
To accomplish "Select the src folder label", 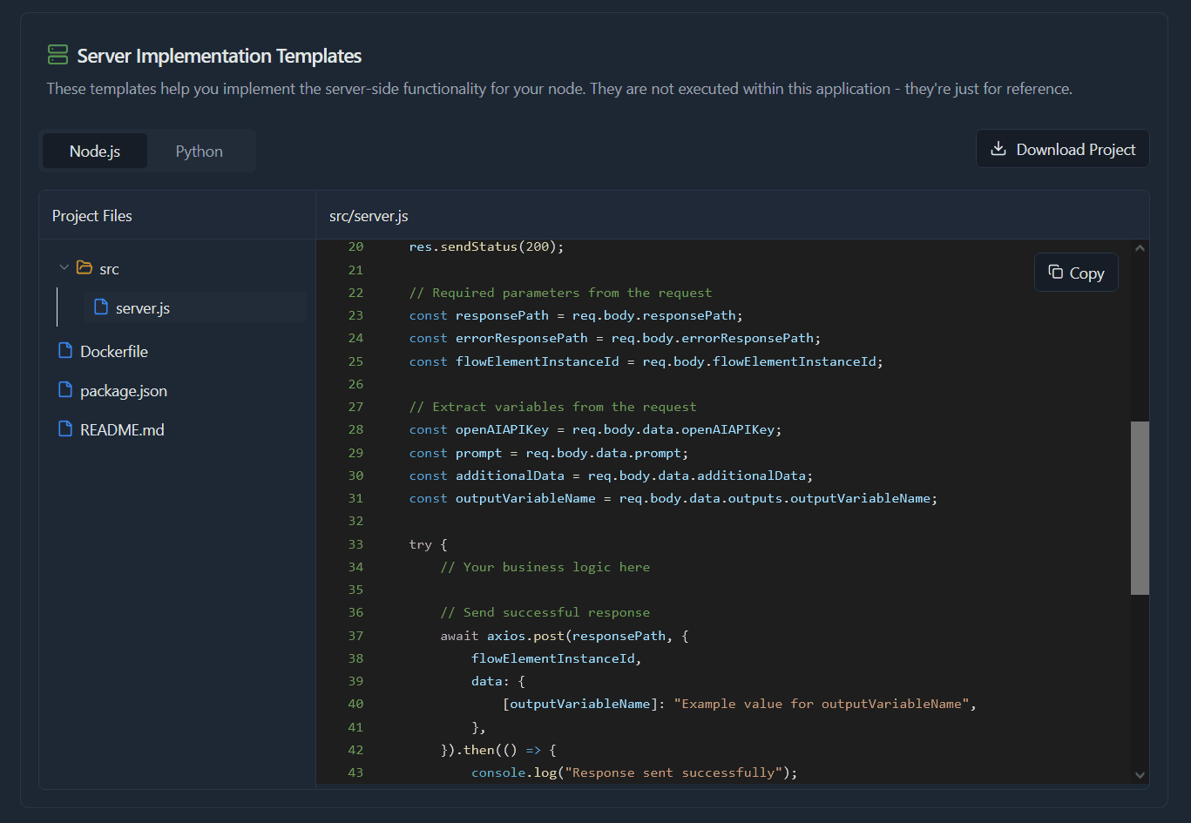I will [x=109, y=269].
